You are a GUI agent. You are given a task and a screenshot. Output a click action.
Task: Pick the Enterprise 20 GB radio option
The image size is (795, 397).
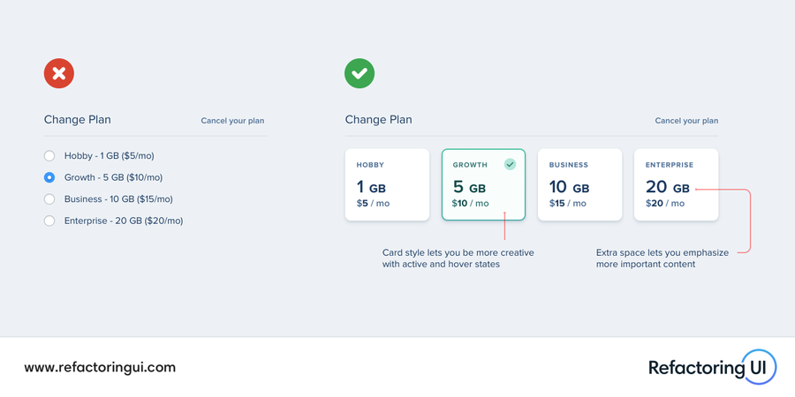click(x=49, y=221)
